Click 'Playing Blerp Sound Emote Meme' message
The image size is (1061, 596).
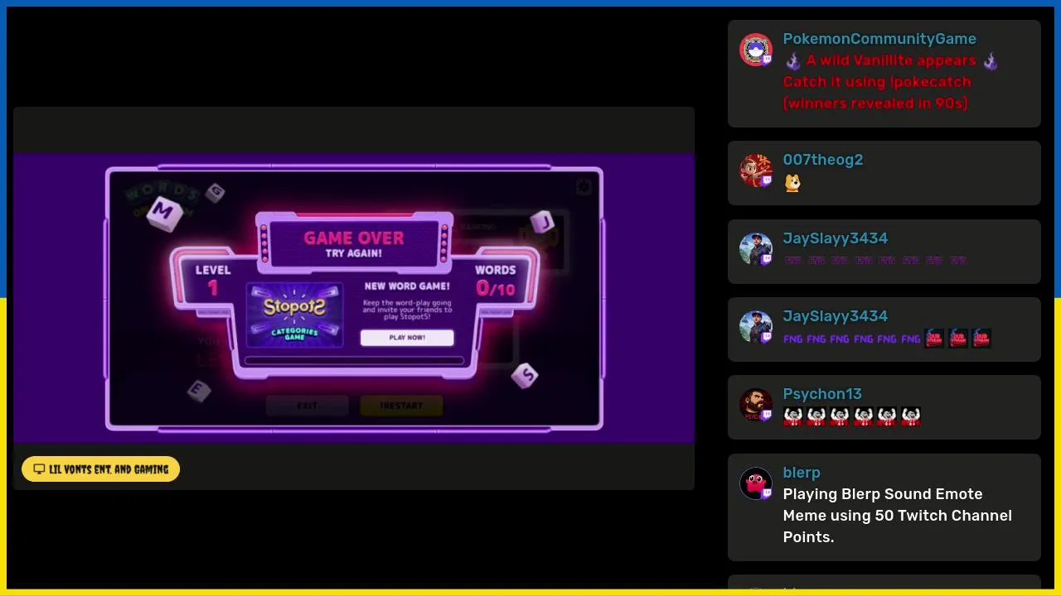pos(898,516)
